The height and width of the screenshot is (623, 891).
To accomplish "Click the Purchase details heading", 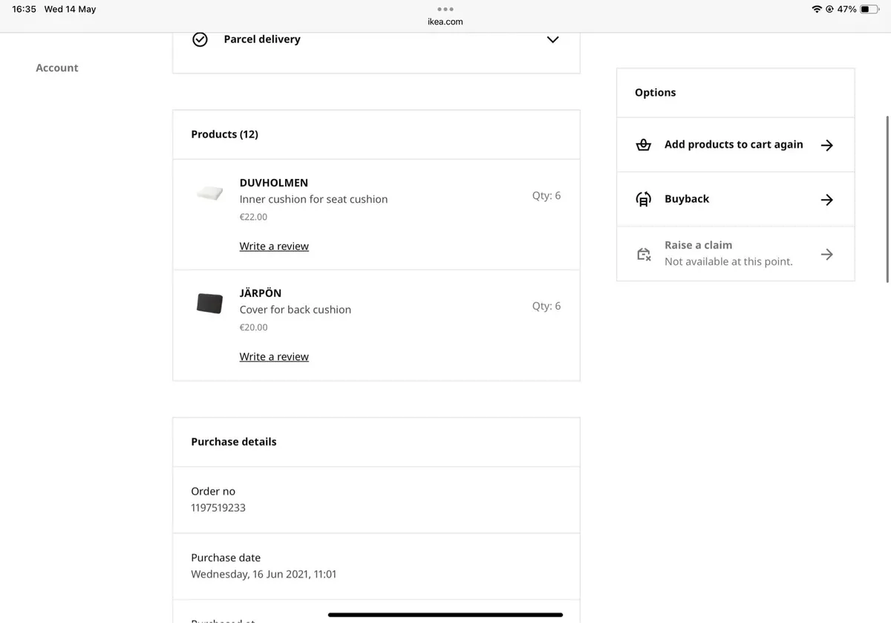I will click(x=234, y=442).
